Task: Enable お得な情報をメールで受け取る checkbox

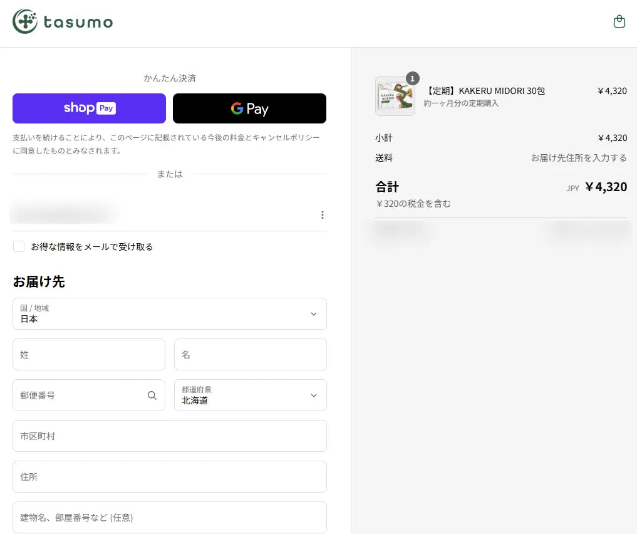Action: pos(19,246)
